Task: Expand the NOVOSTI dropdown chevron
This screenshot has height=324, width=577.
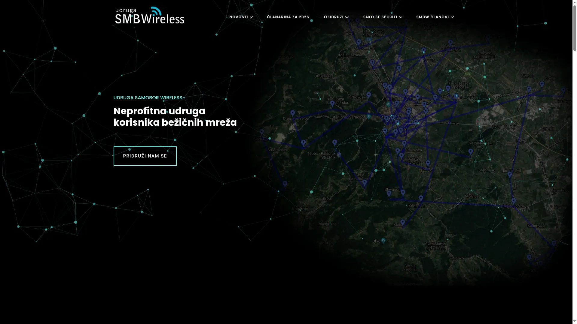Action: 251,17
